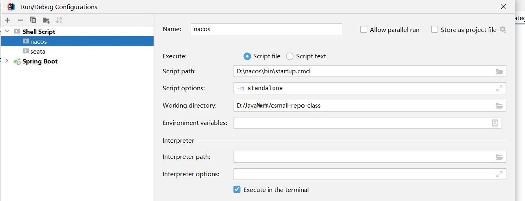This screenshot has height=201, width=525.
Task: Sort configurations using the sort icon
Action: coord(59,20)
